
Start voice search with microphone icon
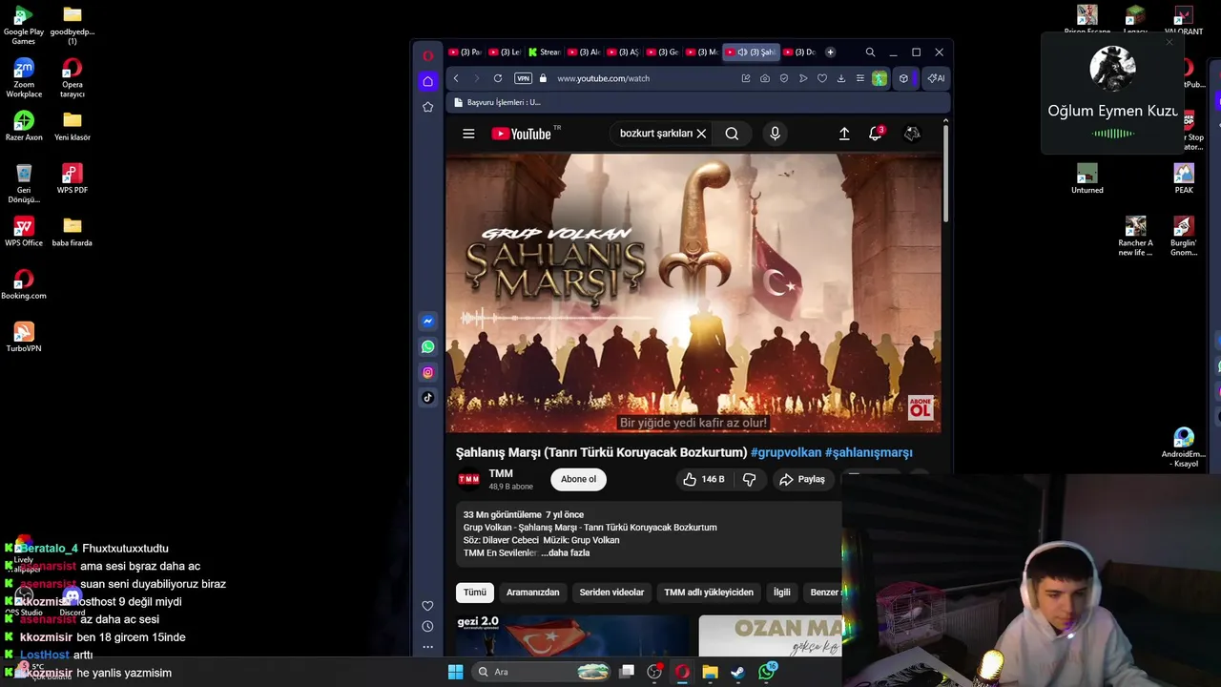coord(775,134)
